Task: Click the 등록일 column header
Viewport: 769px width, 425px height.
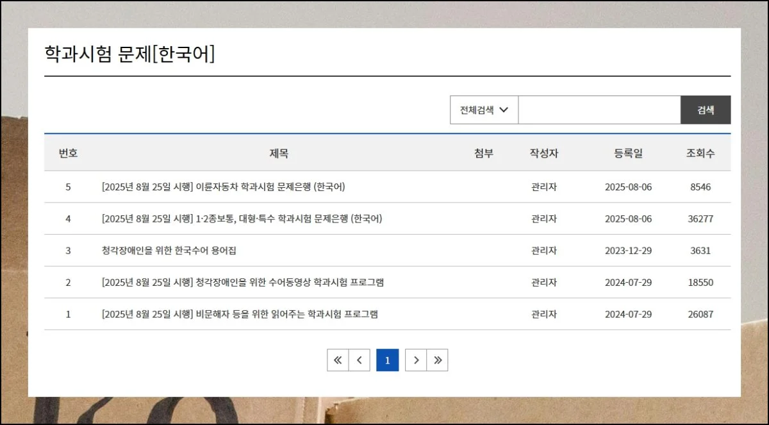Action: click(628, 153)
